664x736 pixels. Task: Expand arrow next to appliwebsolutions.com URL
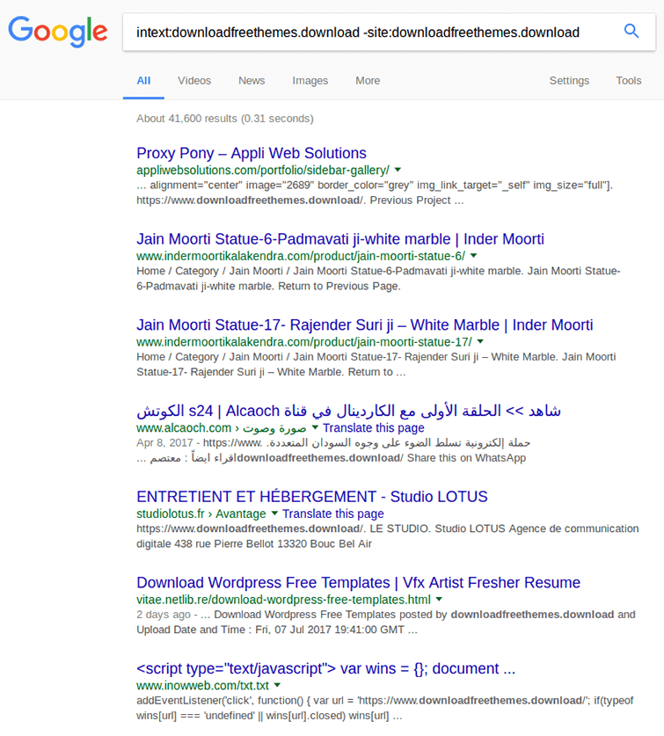coord(398,170)
